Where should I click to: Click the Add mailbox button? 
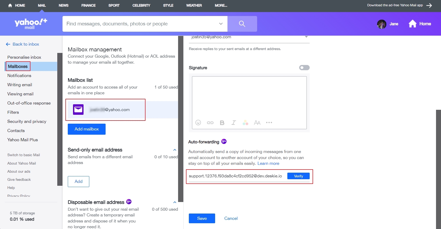tap(87, 129)
